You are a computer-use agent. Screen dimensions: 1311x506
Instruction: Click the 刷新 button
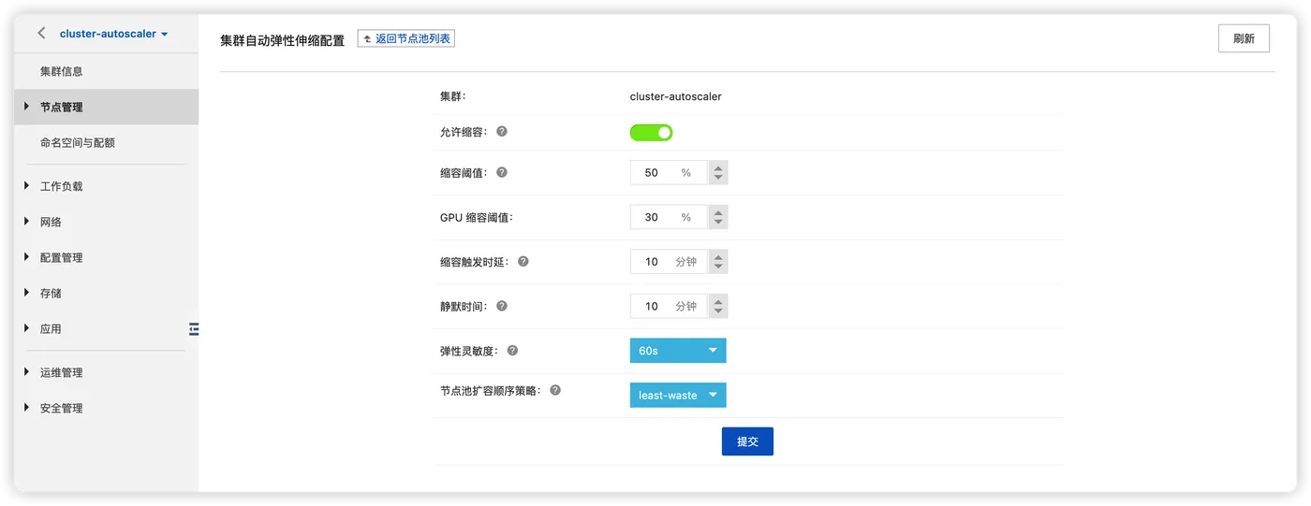click(1244, 38)
